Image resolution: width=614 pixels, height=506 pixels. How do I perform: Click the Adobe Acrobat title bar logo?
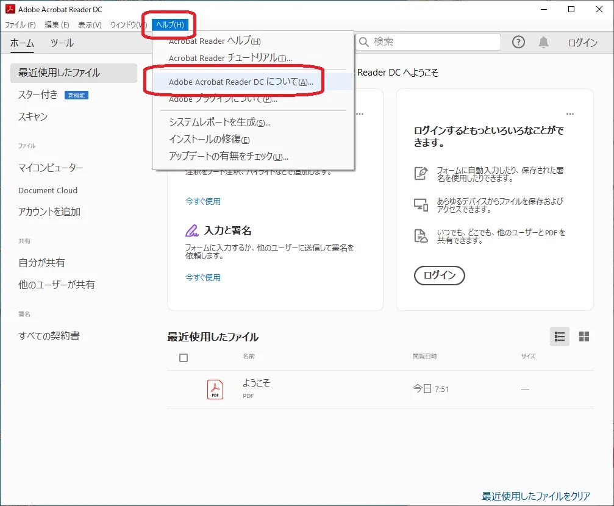click(10, 9)
